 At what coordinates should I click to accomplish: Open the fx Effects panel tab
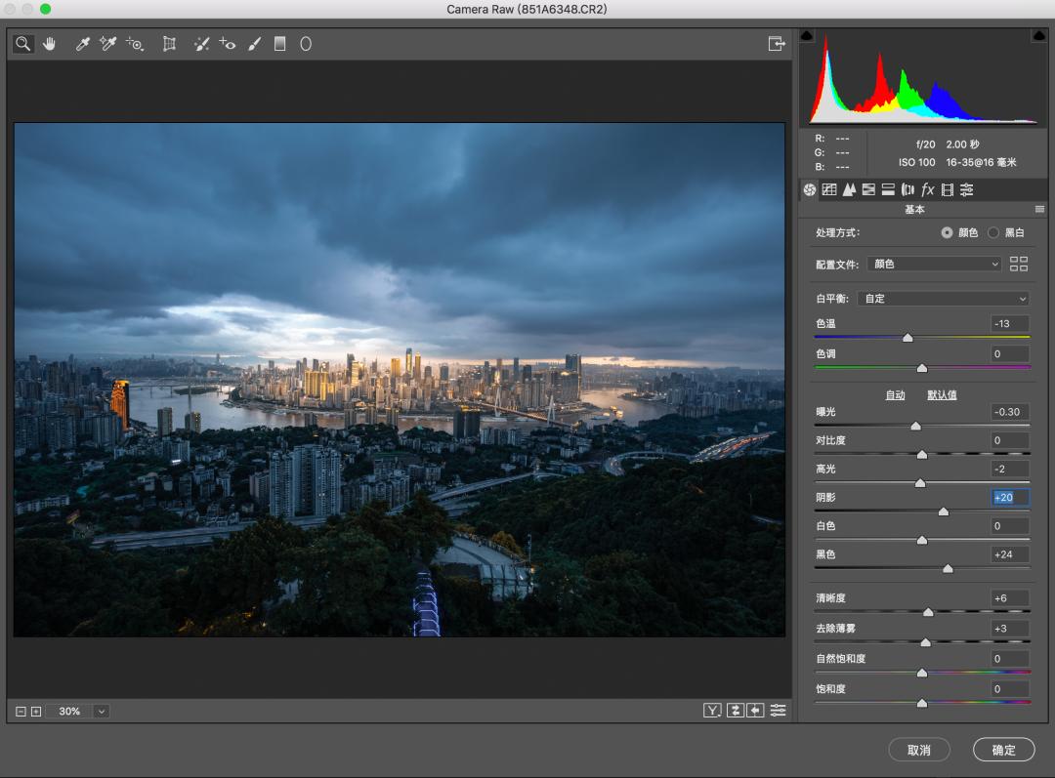tap(927, 189)
